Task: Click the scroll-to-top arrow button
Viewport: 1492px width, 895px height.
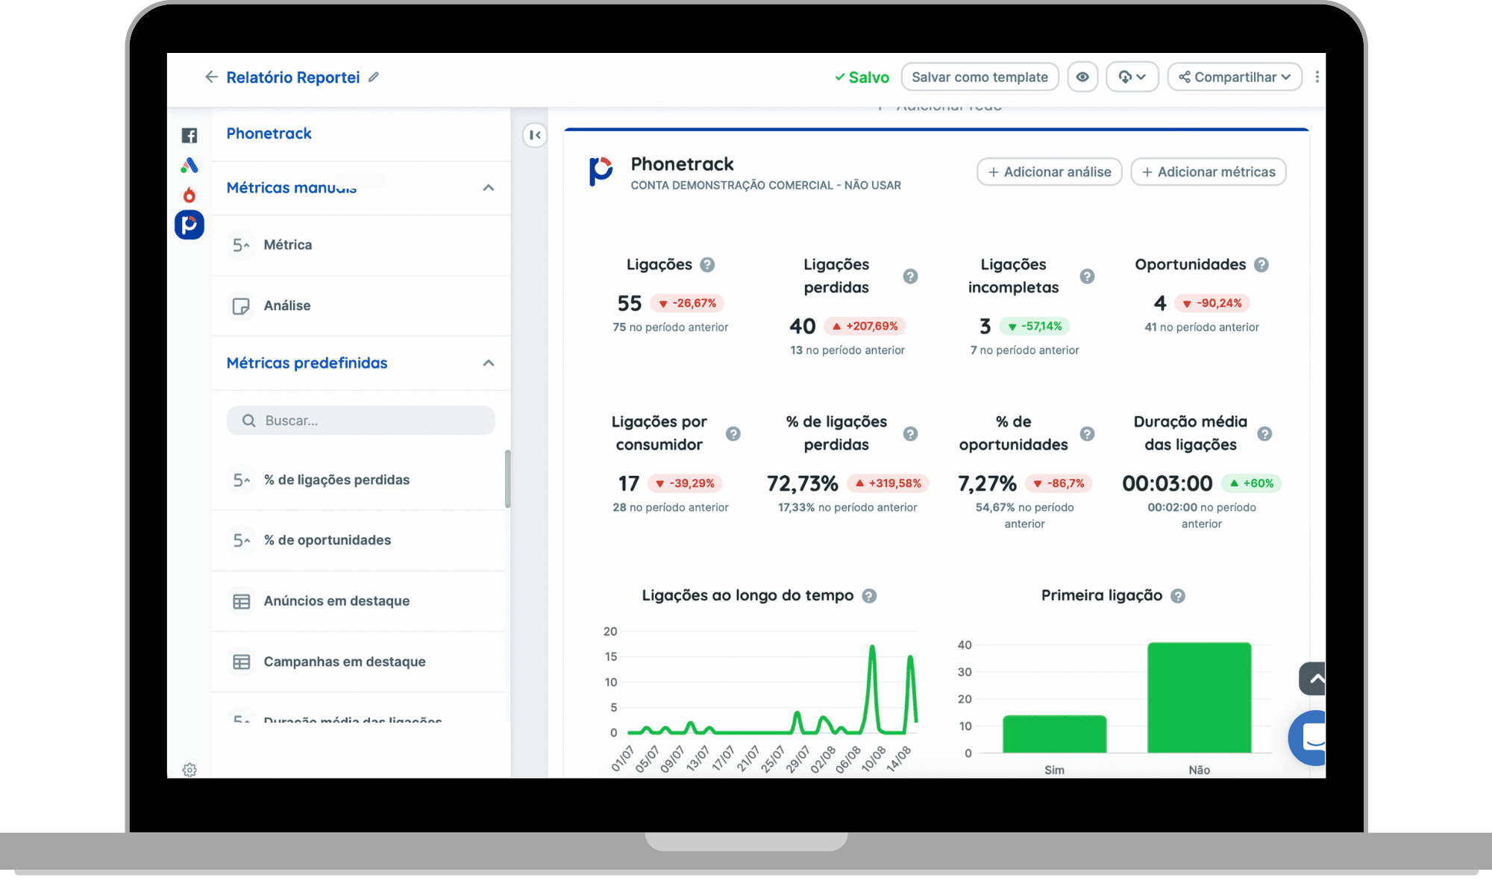Action: coord(1313,679)
